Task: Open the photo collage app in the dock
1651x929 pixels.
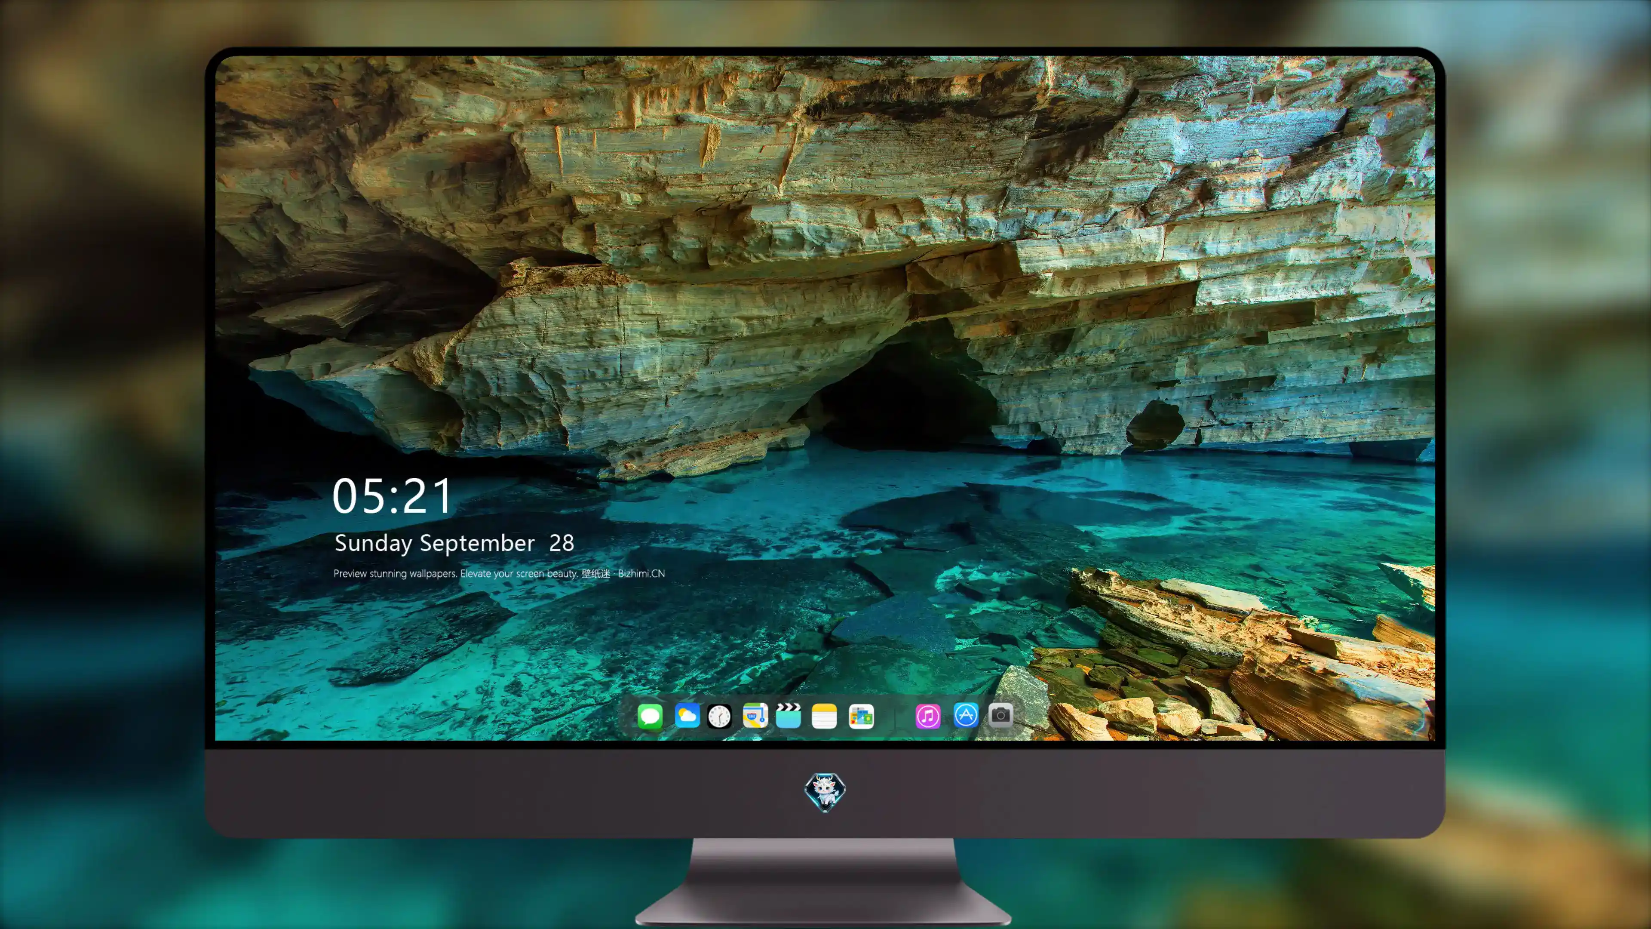Action: pyautogui.click(x=861, y=716)
